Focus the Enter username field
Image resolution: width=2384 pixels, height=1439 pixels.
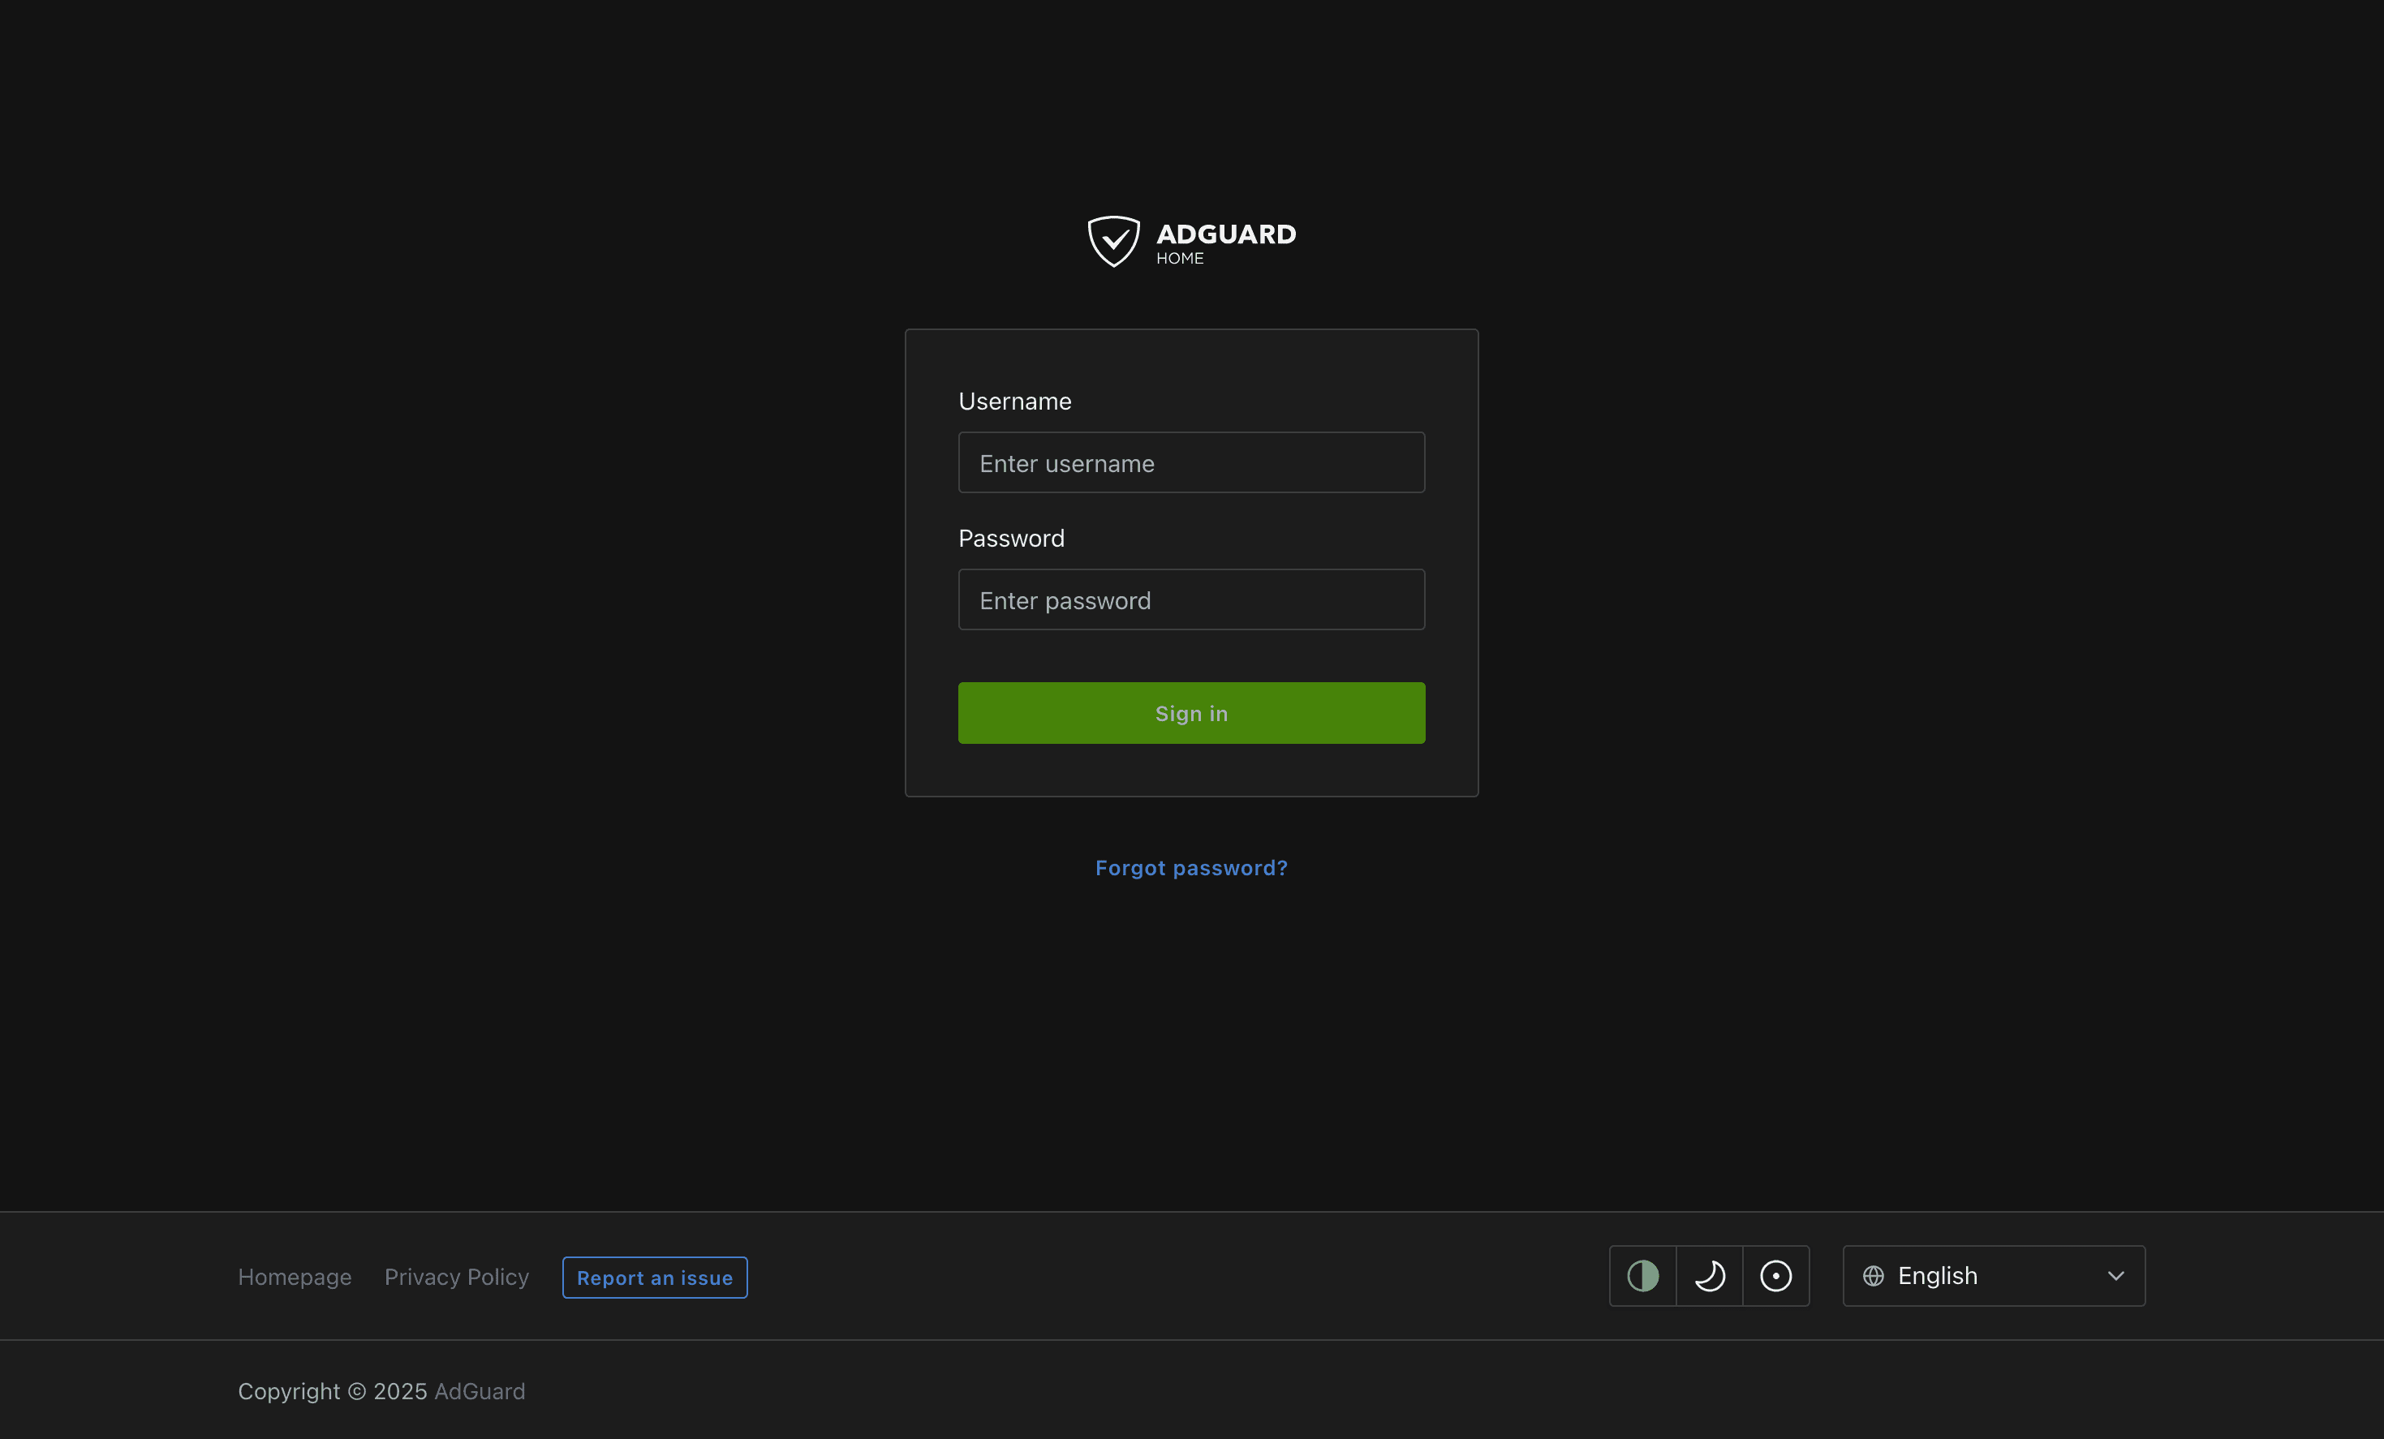1191,463
